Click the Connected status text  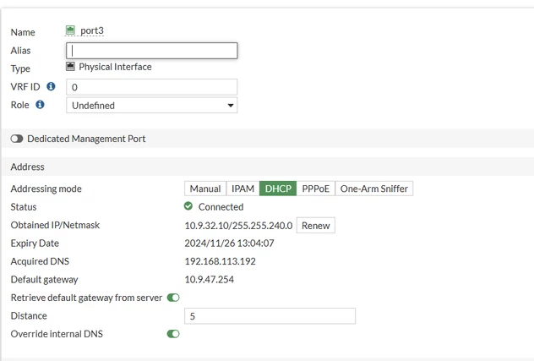pos(221,206)
